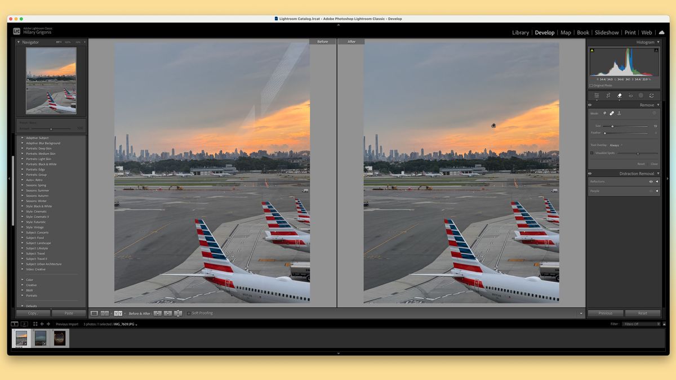Select Loupe view in the bottom toolbar
The height and width of the screenshot is (380, 676).
[x=95, y=313]
